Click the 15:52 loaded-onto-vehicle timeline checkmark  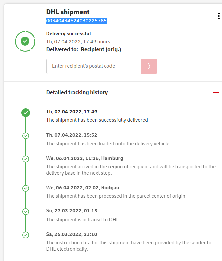coord(26,136)
